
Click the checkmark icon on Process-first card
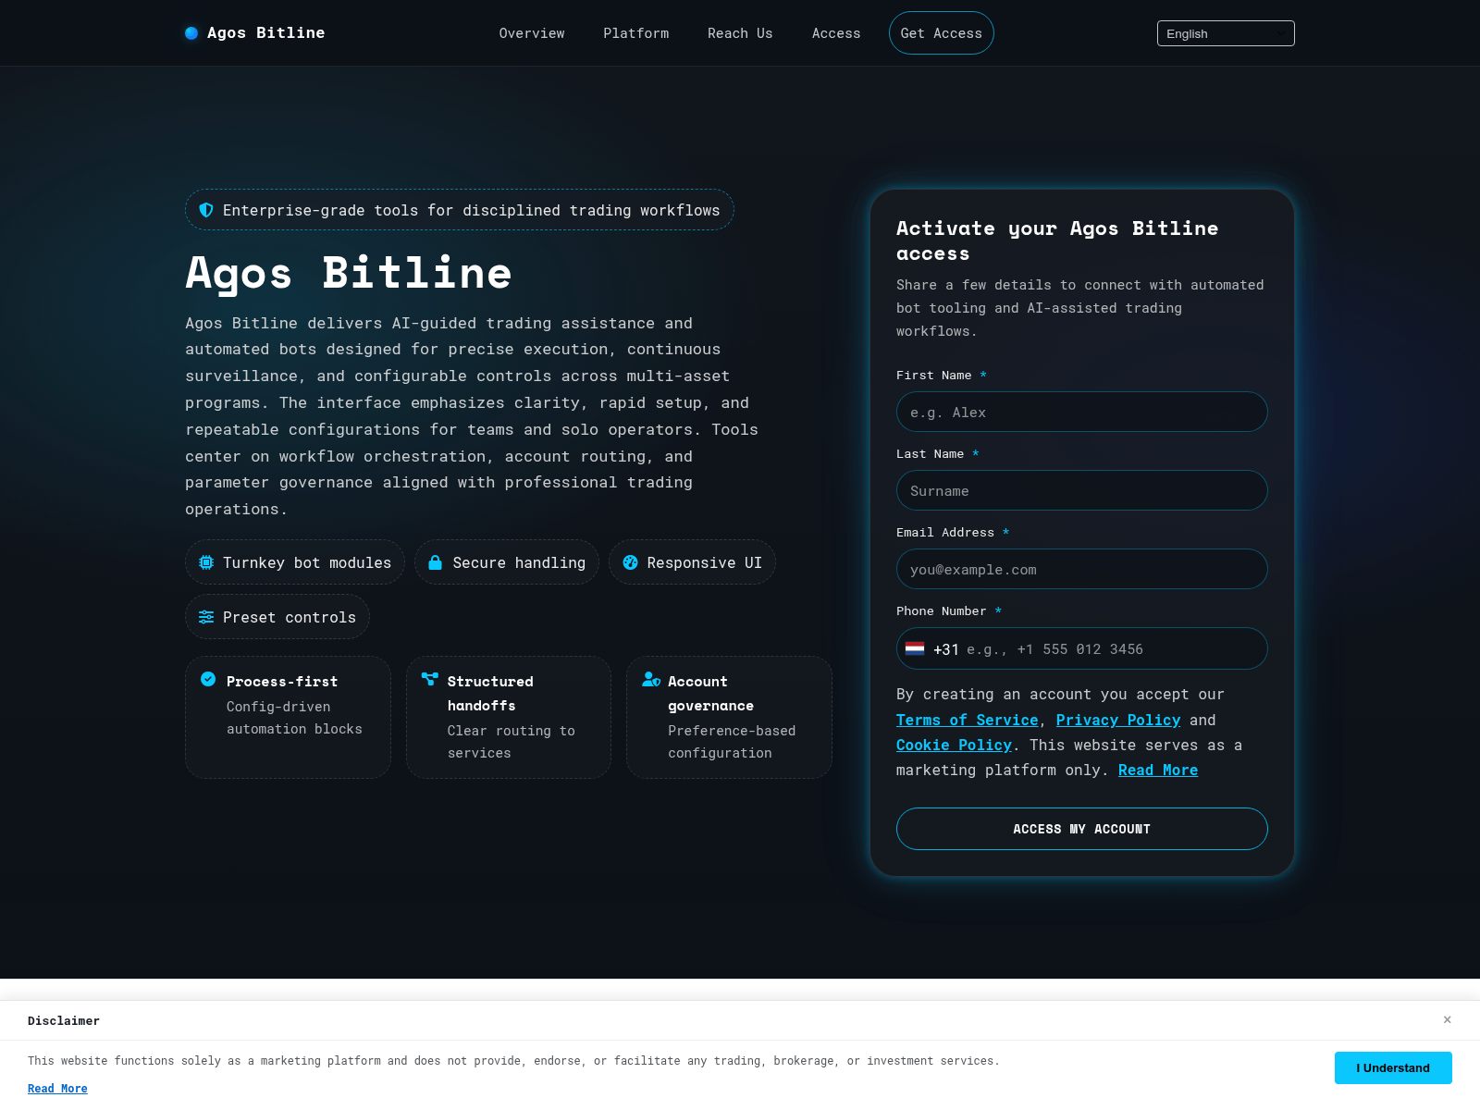(x=208, y=679)
